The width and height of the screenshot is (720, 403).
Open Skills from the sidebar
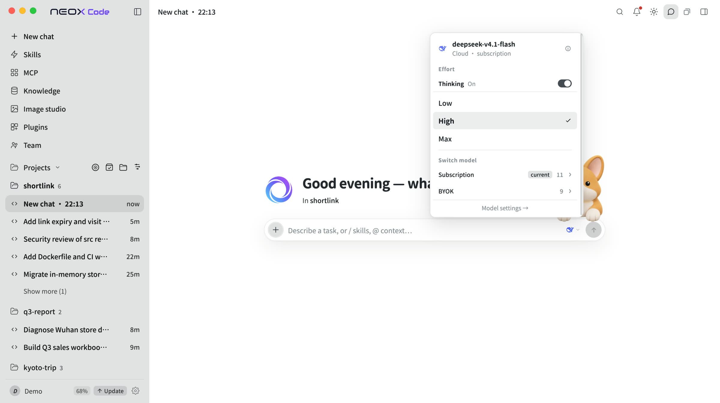(x=75, y=55)
